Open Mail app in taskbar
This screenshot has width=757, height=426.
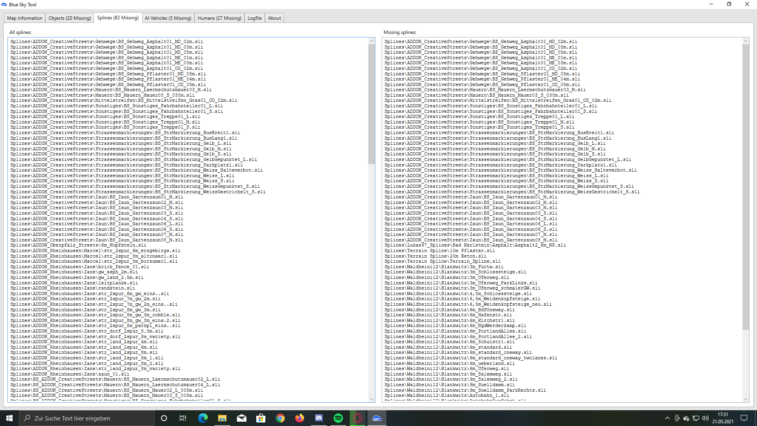[x=242, y=418]
